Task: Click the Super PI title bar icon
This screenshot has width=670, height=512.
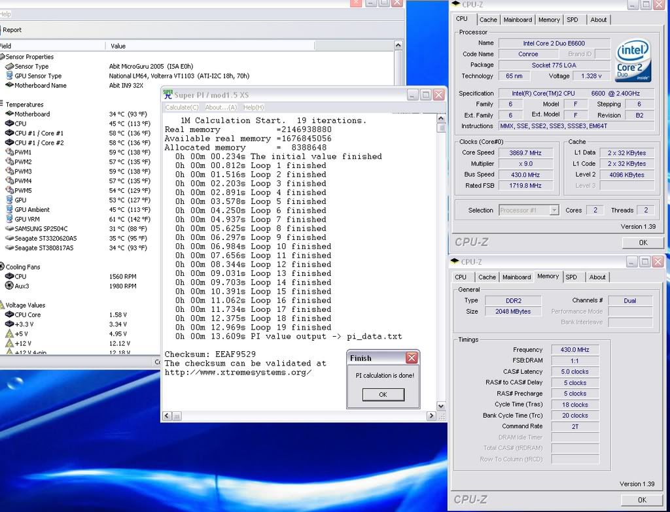Action: tap(168, 94)
